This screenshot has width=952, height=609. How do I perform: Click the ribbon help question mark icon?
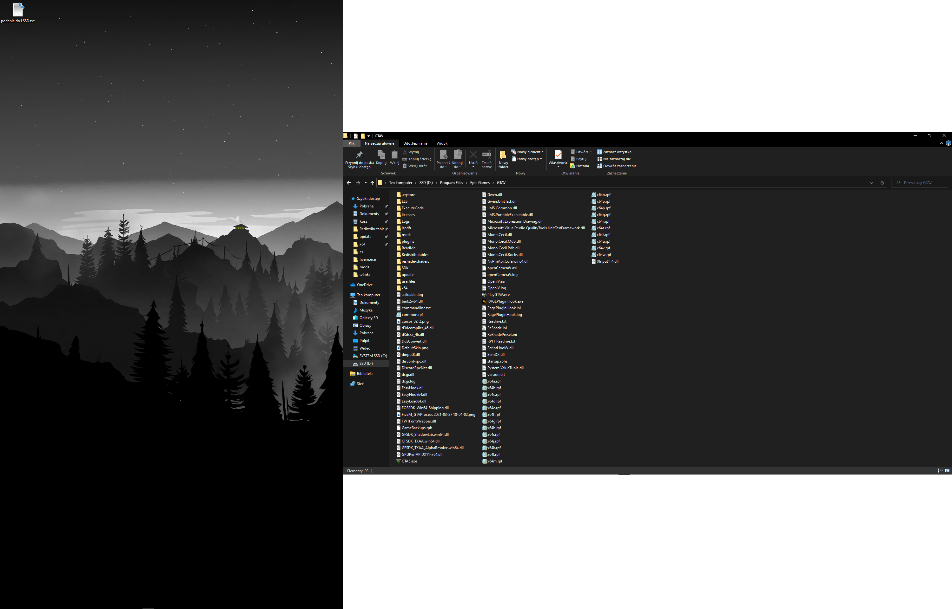(948, 143)
